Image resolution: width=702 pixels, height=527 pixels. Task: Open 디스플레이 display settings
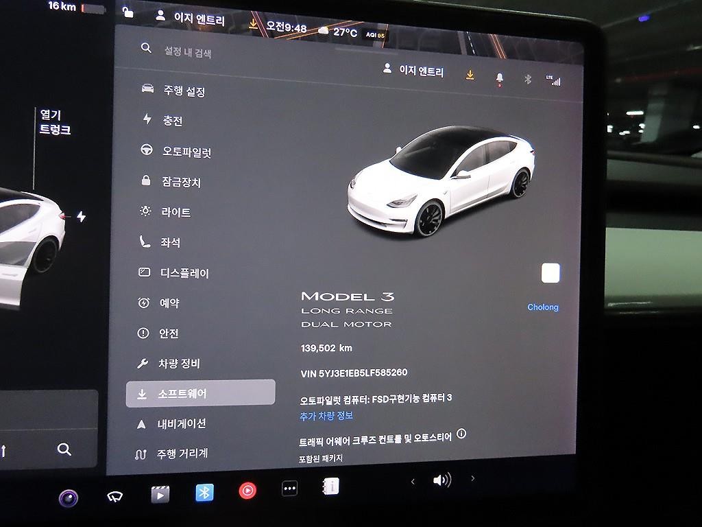(173, 272)
